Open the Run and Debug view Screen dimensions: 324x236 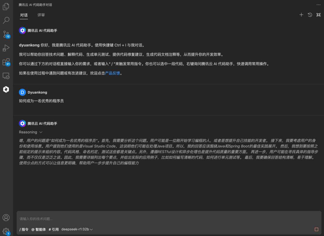6,48
